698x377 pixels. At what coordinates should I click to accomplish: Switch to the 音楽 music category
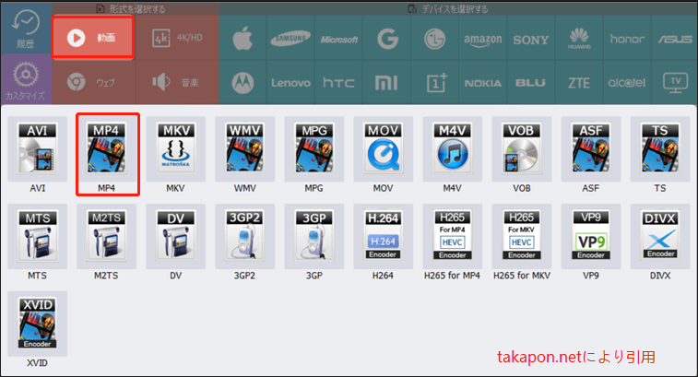click(177, 82)
